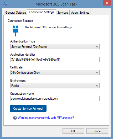The width and height of the screenshot is (113, 139).
Task: Click the Service Principal (Certificate) selection text
Action: [29, 47]
